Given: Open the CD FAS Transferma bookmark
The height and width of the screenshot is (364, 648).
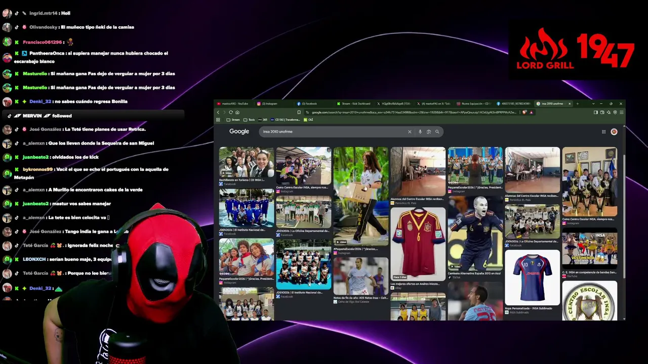Looking at the screenshot, I should [286, 120].
